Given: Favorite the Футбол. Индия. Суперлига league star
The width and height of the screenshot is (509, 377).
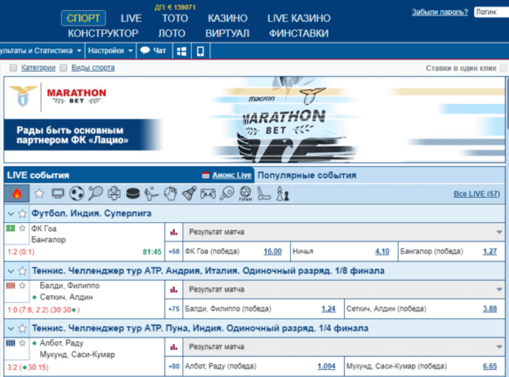Looking at the screenshot, I should 22,213.
